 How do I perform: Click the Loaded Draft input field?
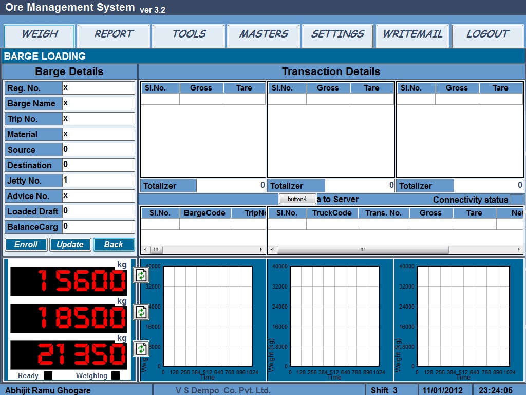tap(98, 211)
